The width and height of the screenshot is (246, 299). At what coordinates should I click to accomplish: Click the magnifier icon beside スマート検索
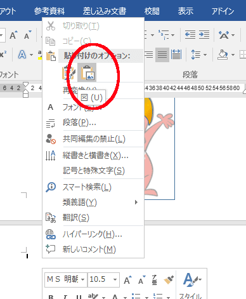[x=51, y=187]
